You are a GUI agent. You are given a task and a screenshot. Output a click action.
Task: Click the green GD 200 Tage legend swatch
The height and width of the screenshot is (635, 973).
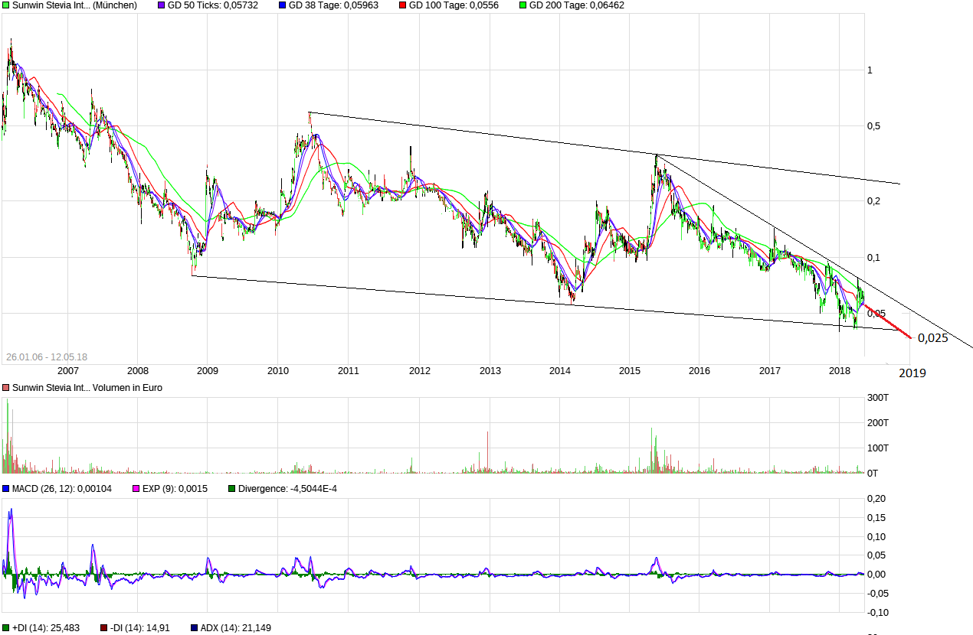tap(523, 5)
